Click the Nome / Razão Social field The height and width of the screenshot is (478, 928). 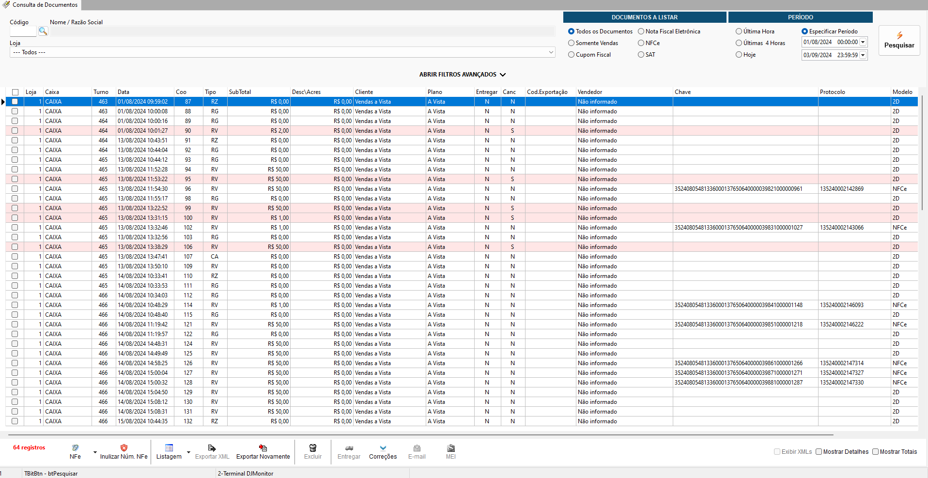[303, 31]
